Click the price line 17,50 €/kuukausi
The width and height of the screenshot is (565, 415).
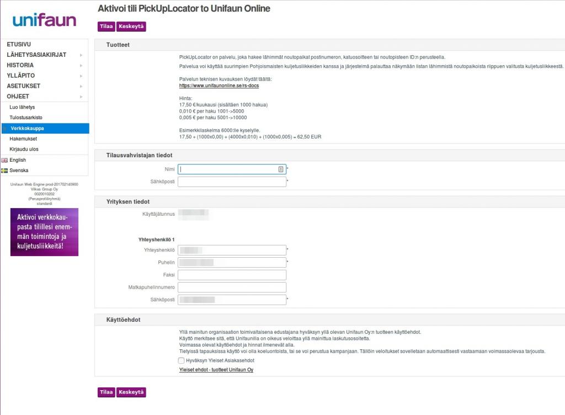pyautogui.click(x=223, y=105)
